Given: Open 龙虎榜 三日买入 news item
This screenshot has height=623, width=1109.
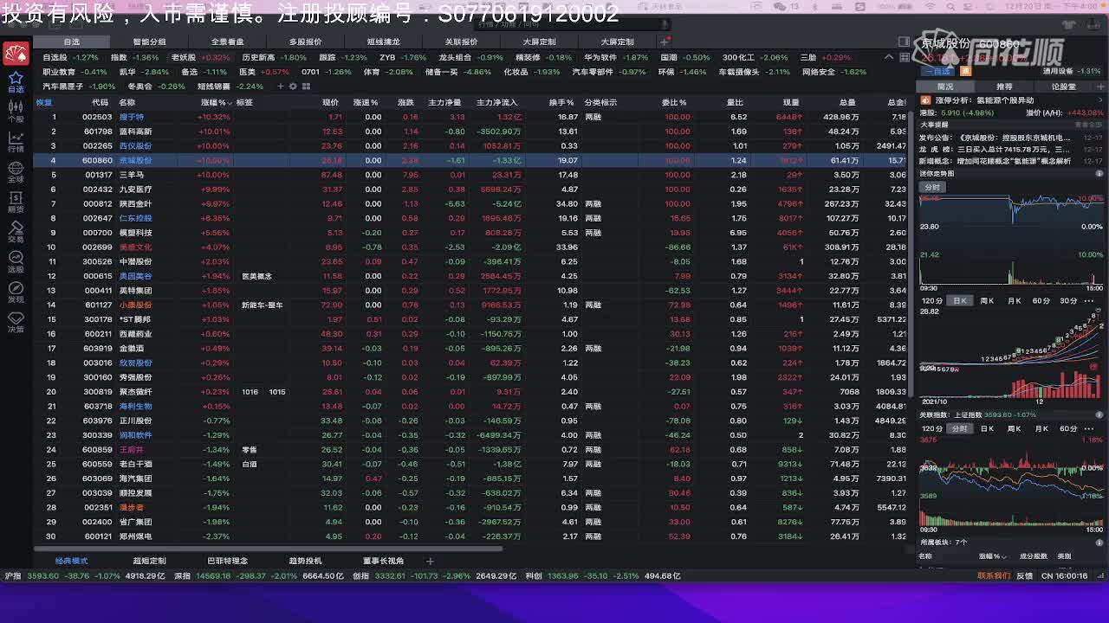Looking at the screenshot, I should coord(1012,149).
